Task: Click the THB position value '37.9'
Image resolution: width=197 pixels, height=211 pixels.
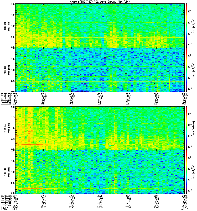Action: tap(43, 94)
